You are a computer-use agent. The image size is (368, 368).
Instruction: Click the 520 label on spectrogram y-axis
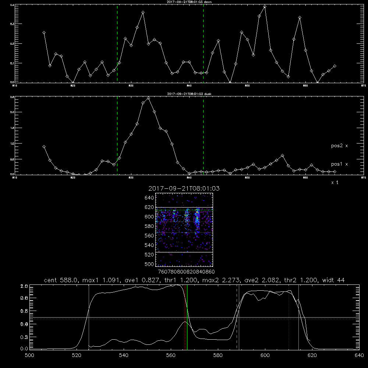click(149, 255)
